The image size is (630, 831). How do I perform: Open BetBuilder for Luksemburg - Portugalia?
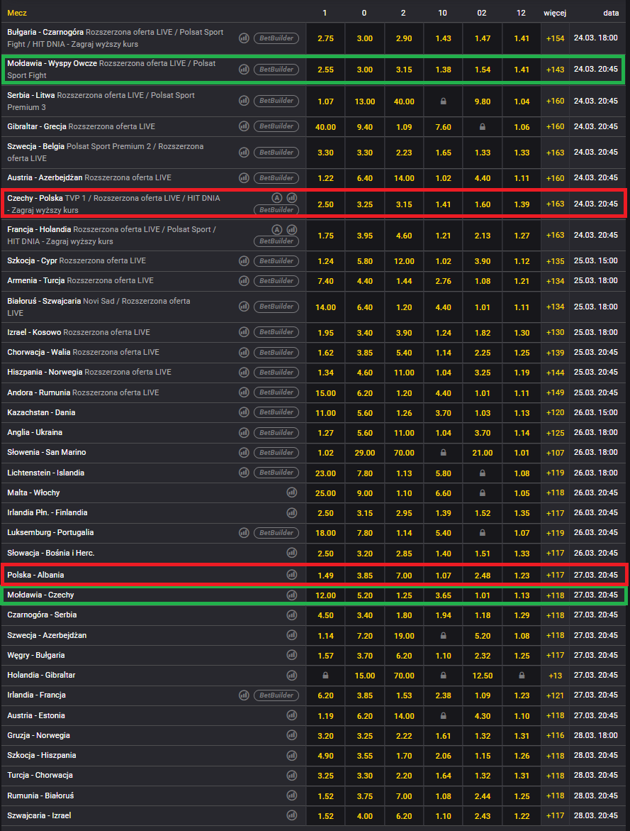[x=276, y=533]
